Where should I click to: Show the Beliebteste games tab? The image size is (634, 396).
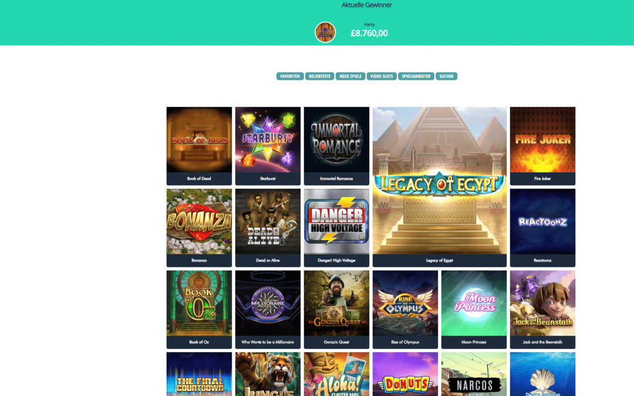(x=319, y=76)
